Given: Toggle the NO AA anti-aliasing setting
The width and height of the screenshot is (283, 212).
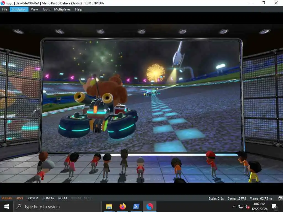Looking at the screenshot, I should click(x=63, y=198).
